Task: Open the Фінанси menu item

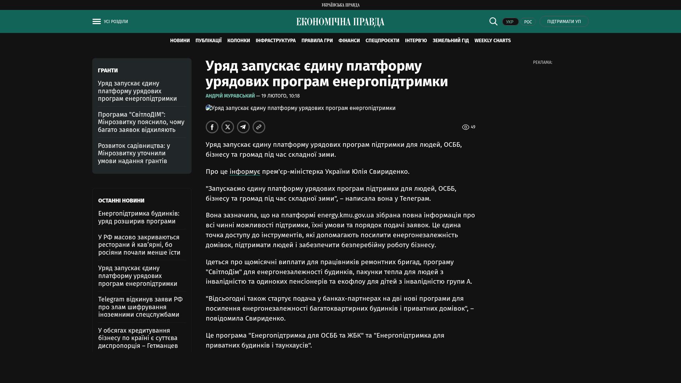Action: click(349, 41)
